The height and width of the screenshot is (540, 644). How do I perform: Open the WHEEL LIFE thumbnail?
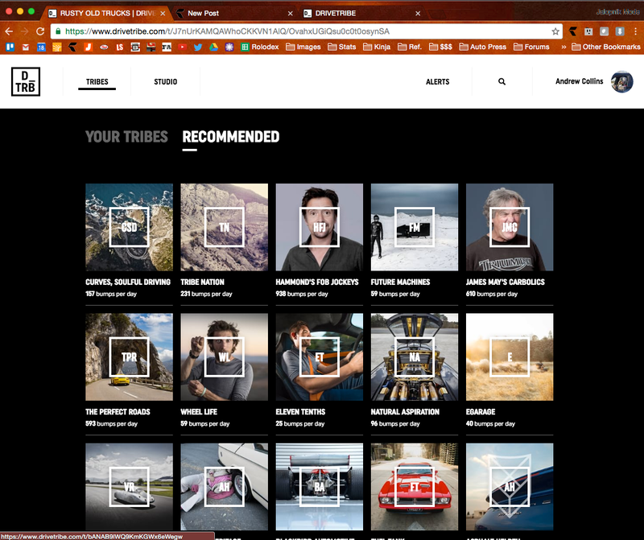(x=225, y=357)
